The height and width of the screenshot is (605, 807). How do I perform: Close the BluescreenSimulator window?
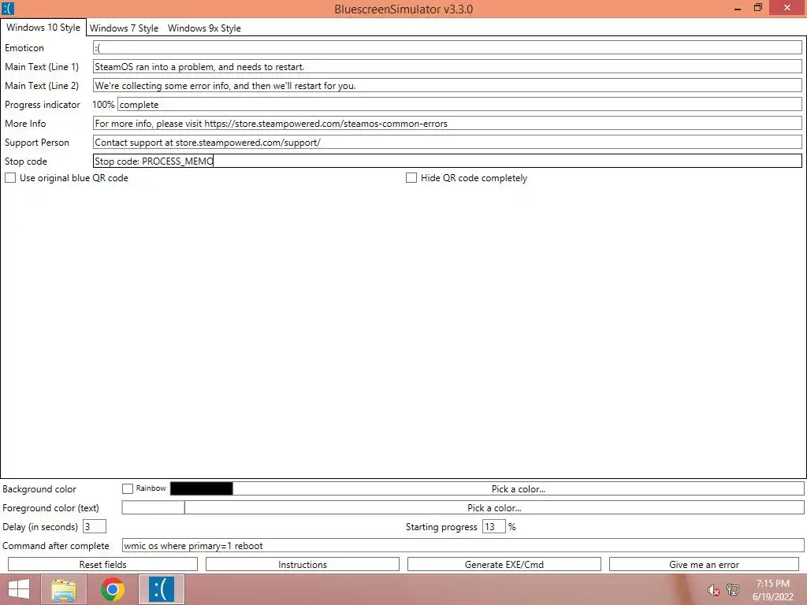point(787,8)
